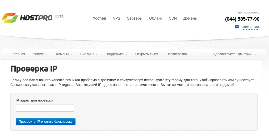Image resolution: width=269 pixels, height=137 pixels.
Task: Focus the IP адрес для проверки input field
Action: coord(45,108)
